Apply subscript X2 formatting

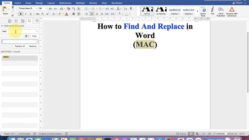coord(42,14)
